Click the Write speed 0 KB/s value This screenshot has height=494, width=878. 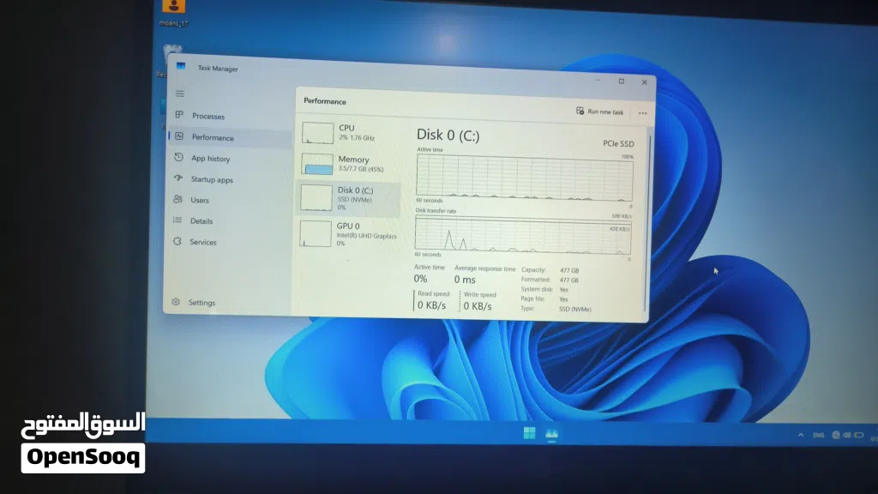point(477,306)
